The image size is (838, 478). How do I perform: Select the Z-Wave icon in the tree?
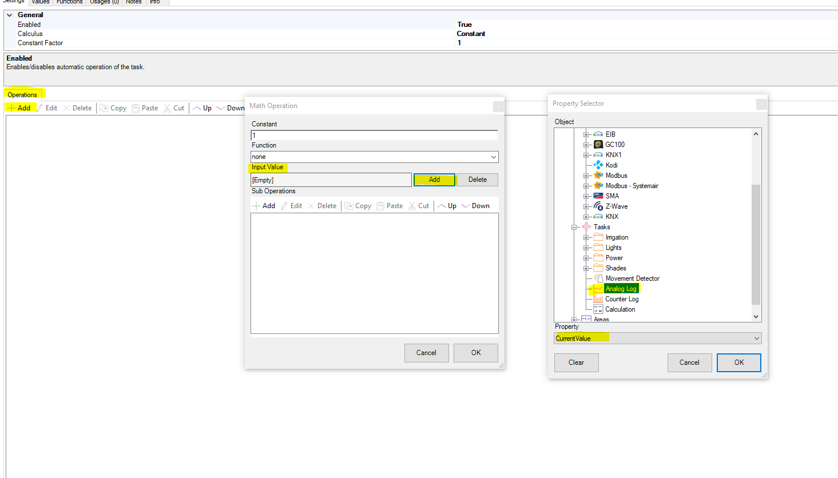click(x=598, y=206)
